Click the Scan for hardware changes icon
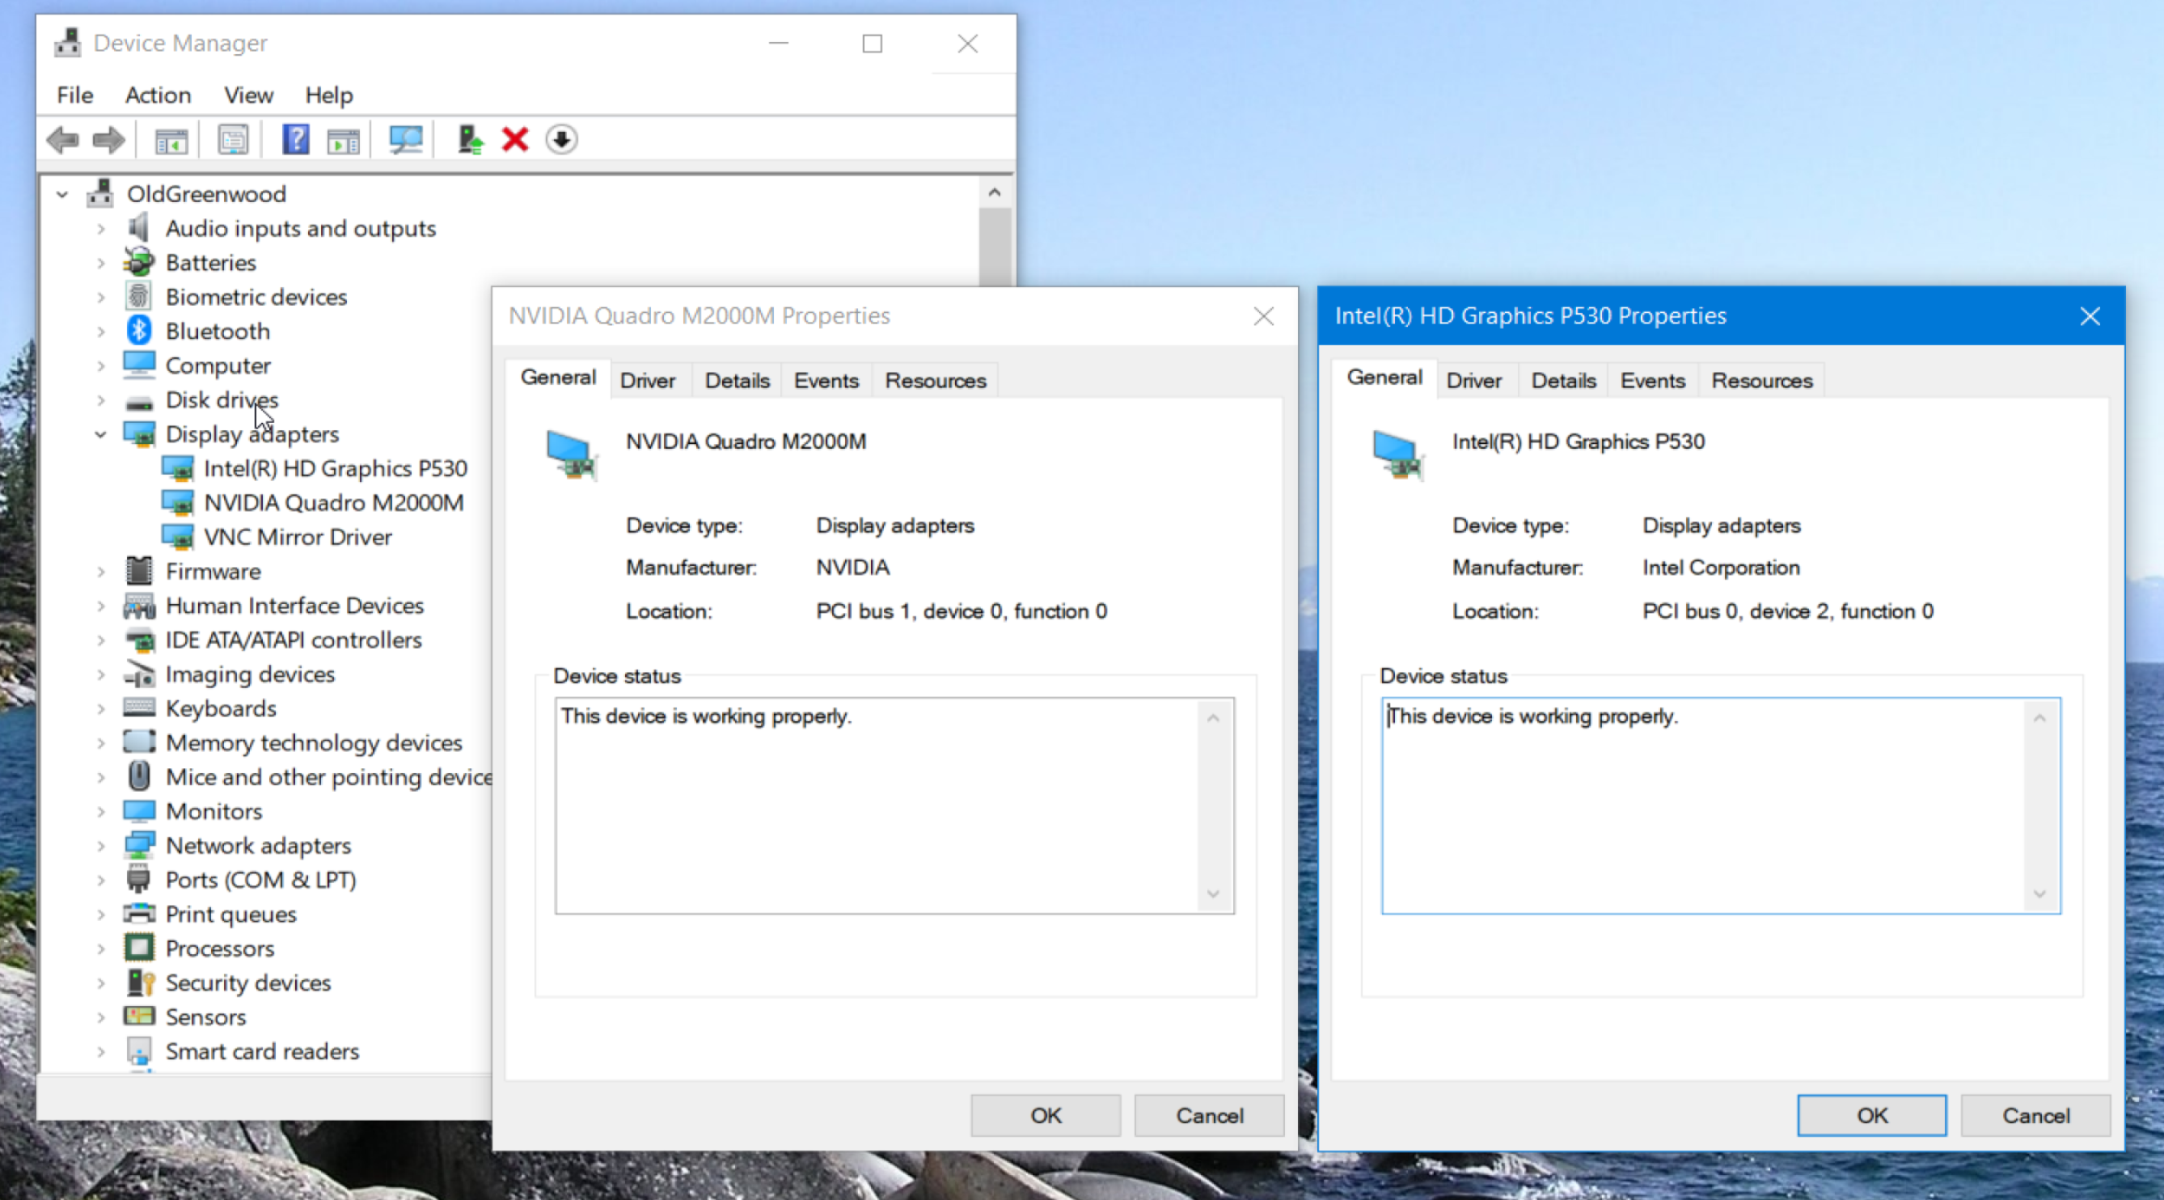 click(x=406, y=139)
